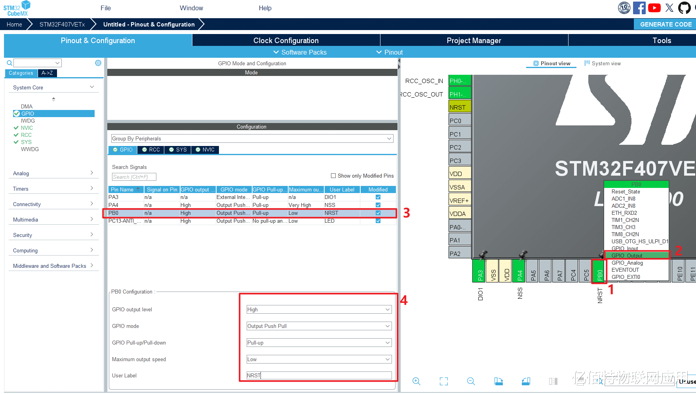Switch to the Project Manager tab

[474, 40]
